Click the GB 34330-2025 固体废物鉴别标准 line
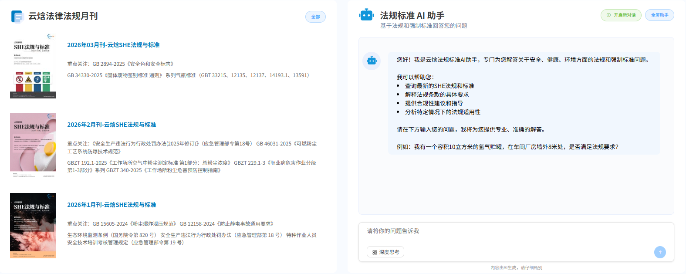Screen dimensions: 686x274 point(189,75)
